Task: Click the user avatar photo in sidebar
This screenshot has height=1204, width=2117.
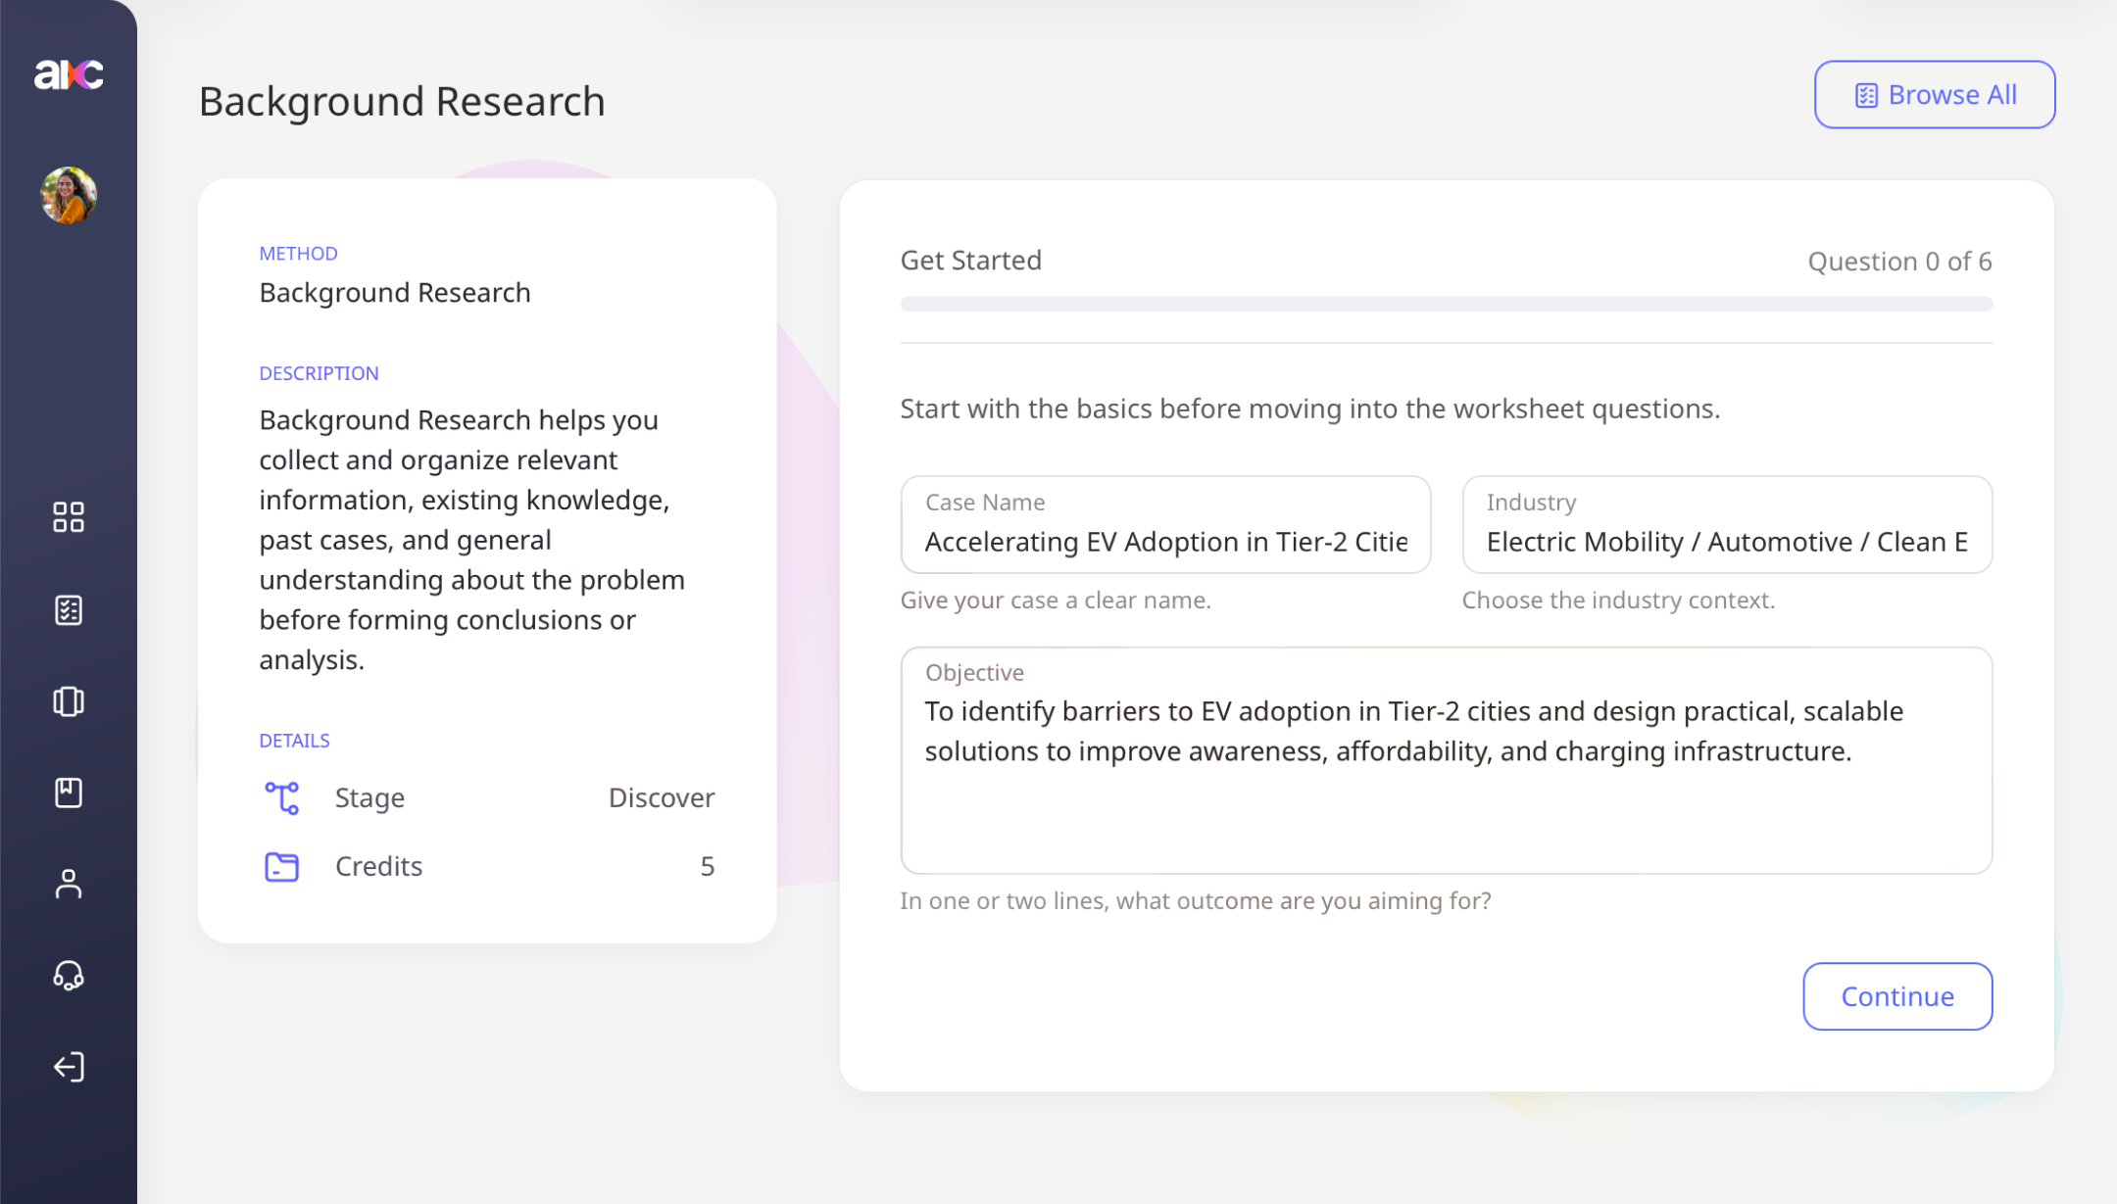Action: pos(68,195)
